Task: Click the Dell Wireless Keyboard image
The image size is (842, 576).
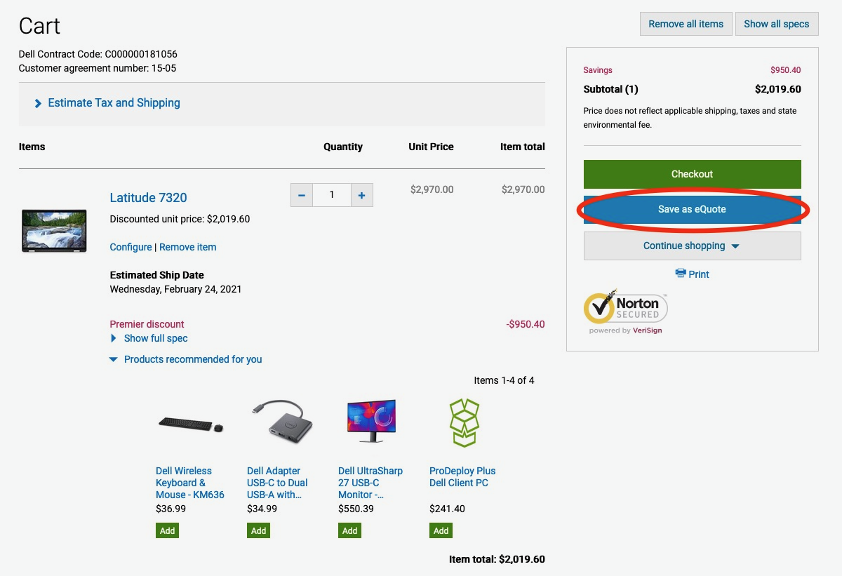Action: tap(191, 424)
